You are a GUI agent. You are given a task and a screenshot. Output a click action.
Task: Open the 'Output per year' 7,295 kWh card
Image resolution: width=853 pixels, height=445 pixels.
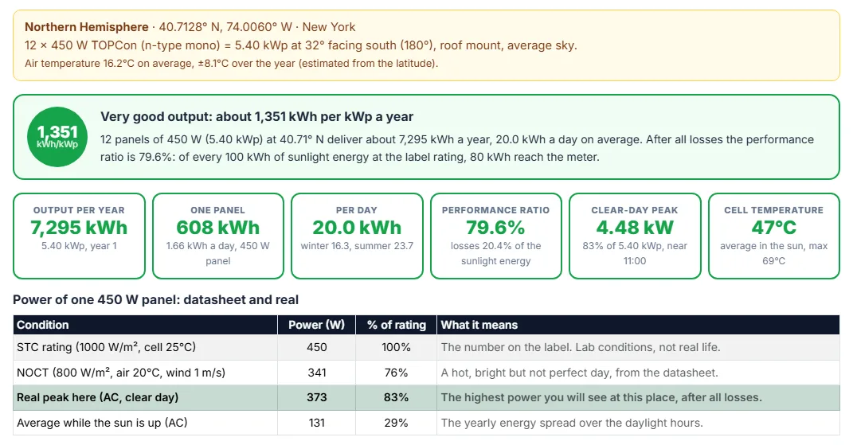pos(79,236)
